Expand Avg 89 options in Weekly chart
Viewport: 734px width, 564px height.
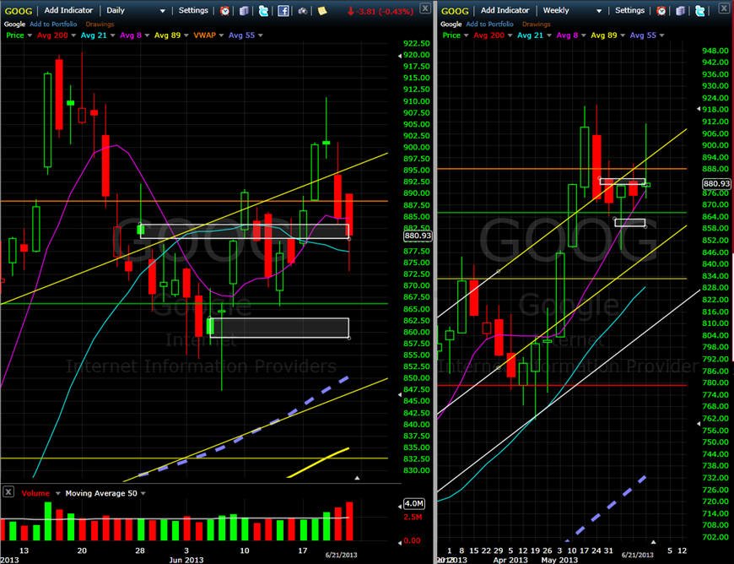(623, 35)
